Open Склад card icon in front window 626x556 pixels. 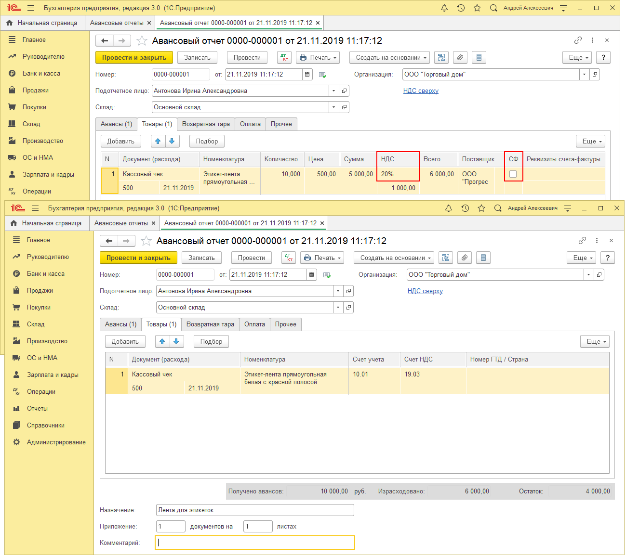click(x=348, y=307)
